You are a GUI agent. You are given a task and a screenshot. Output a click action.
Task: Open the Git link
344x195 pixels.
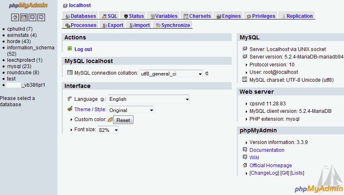tap(285, 173)
